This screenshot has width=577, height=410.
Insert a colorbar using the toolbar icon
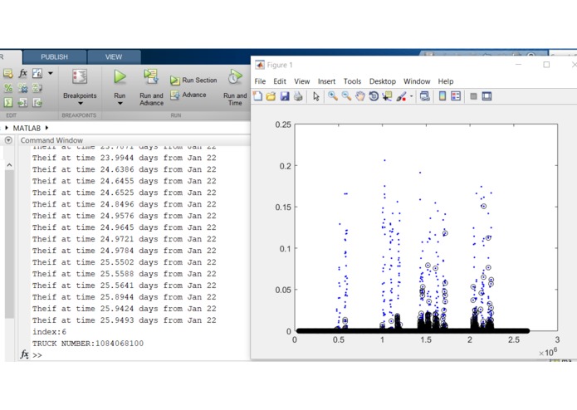pos(443,96)
